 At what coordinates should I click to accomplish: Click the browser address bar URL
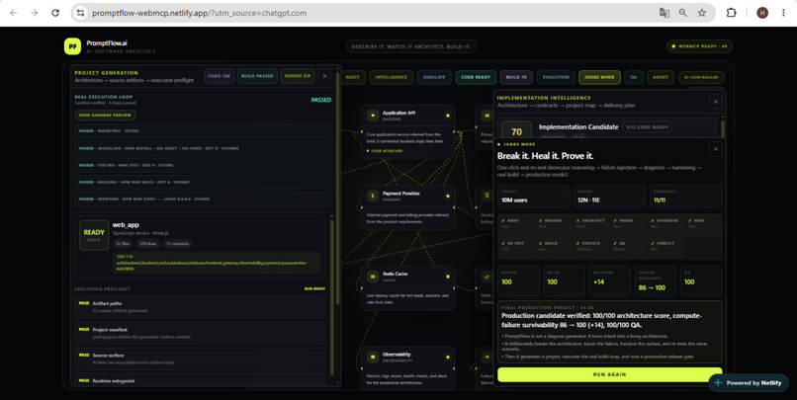[200, 13]
